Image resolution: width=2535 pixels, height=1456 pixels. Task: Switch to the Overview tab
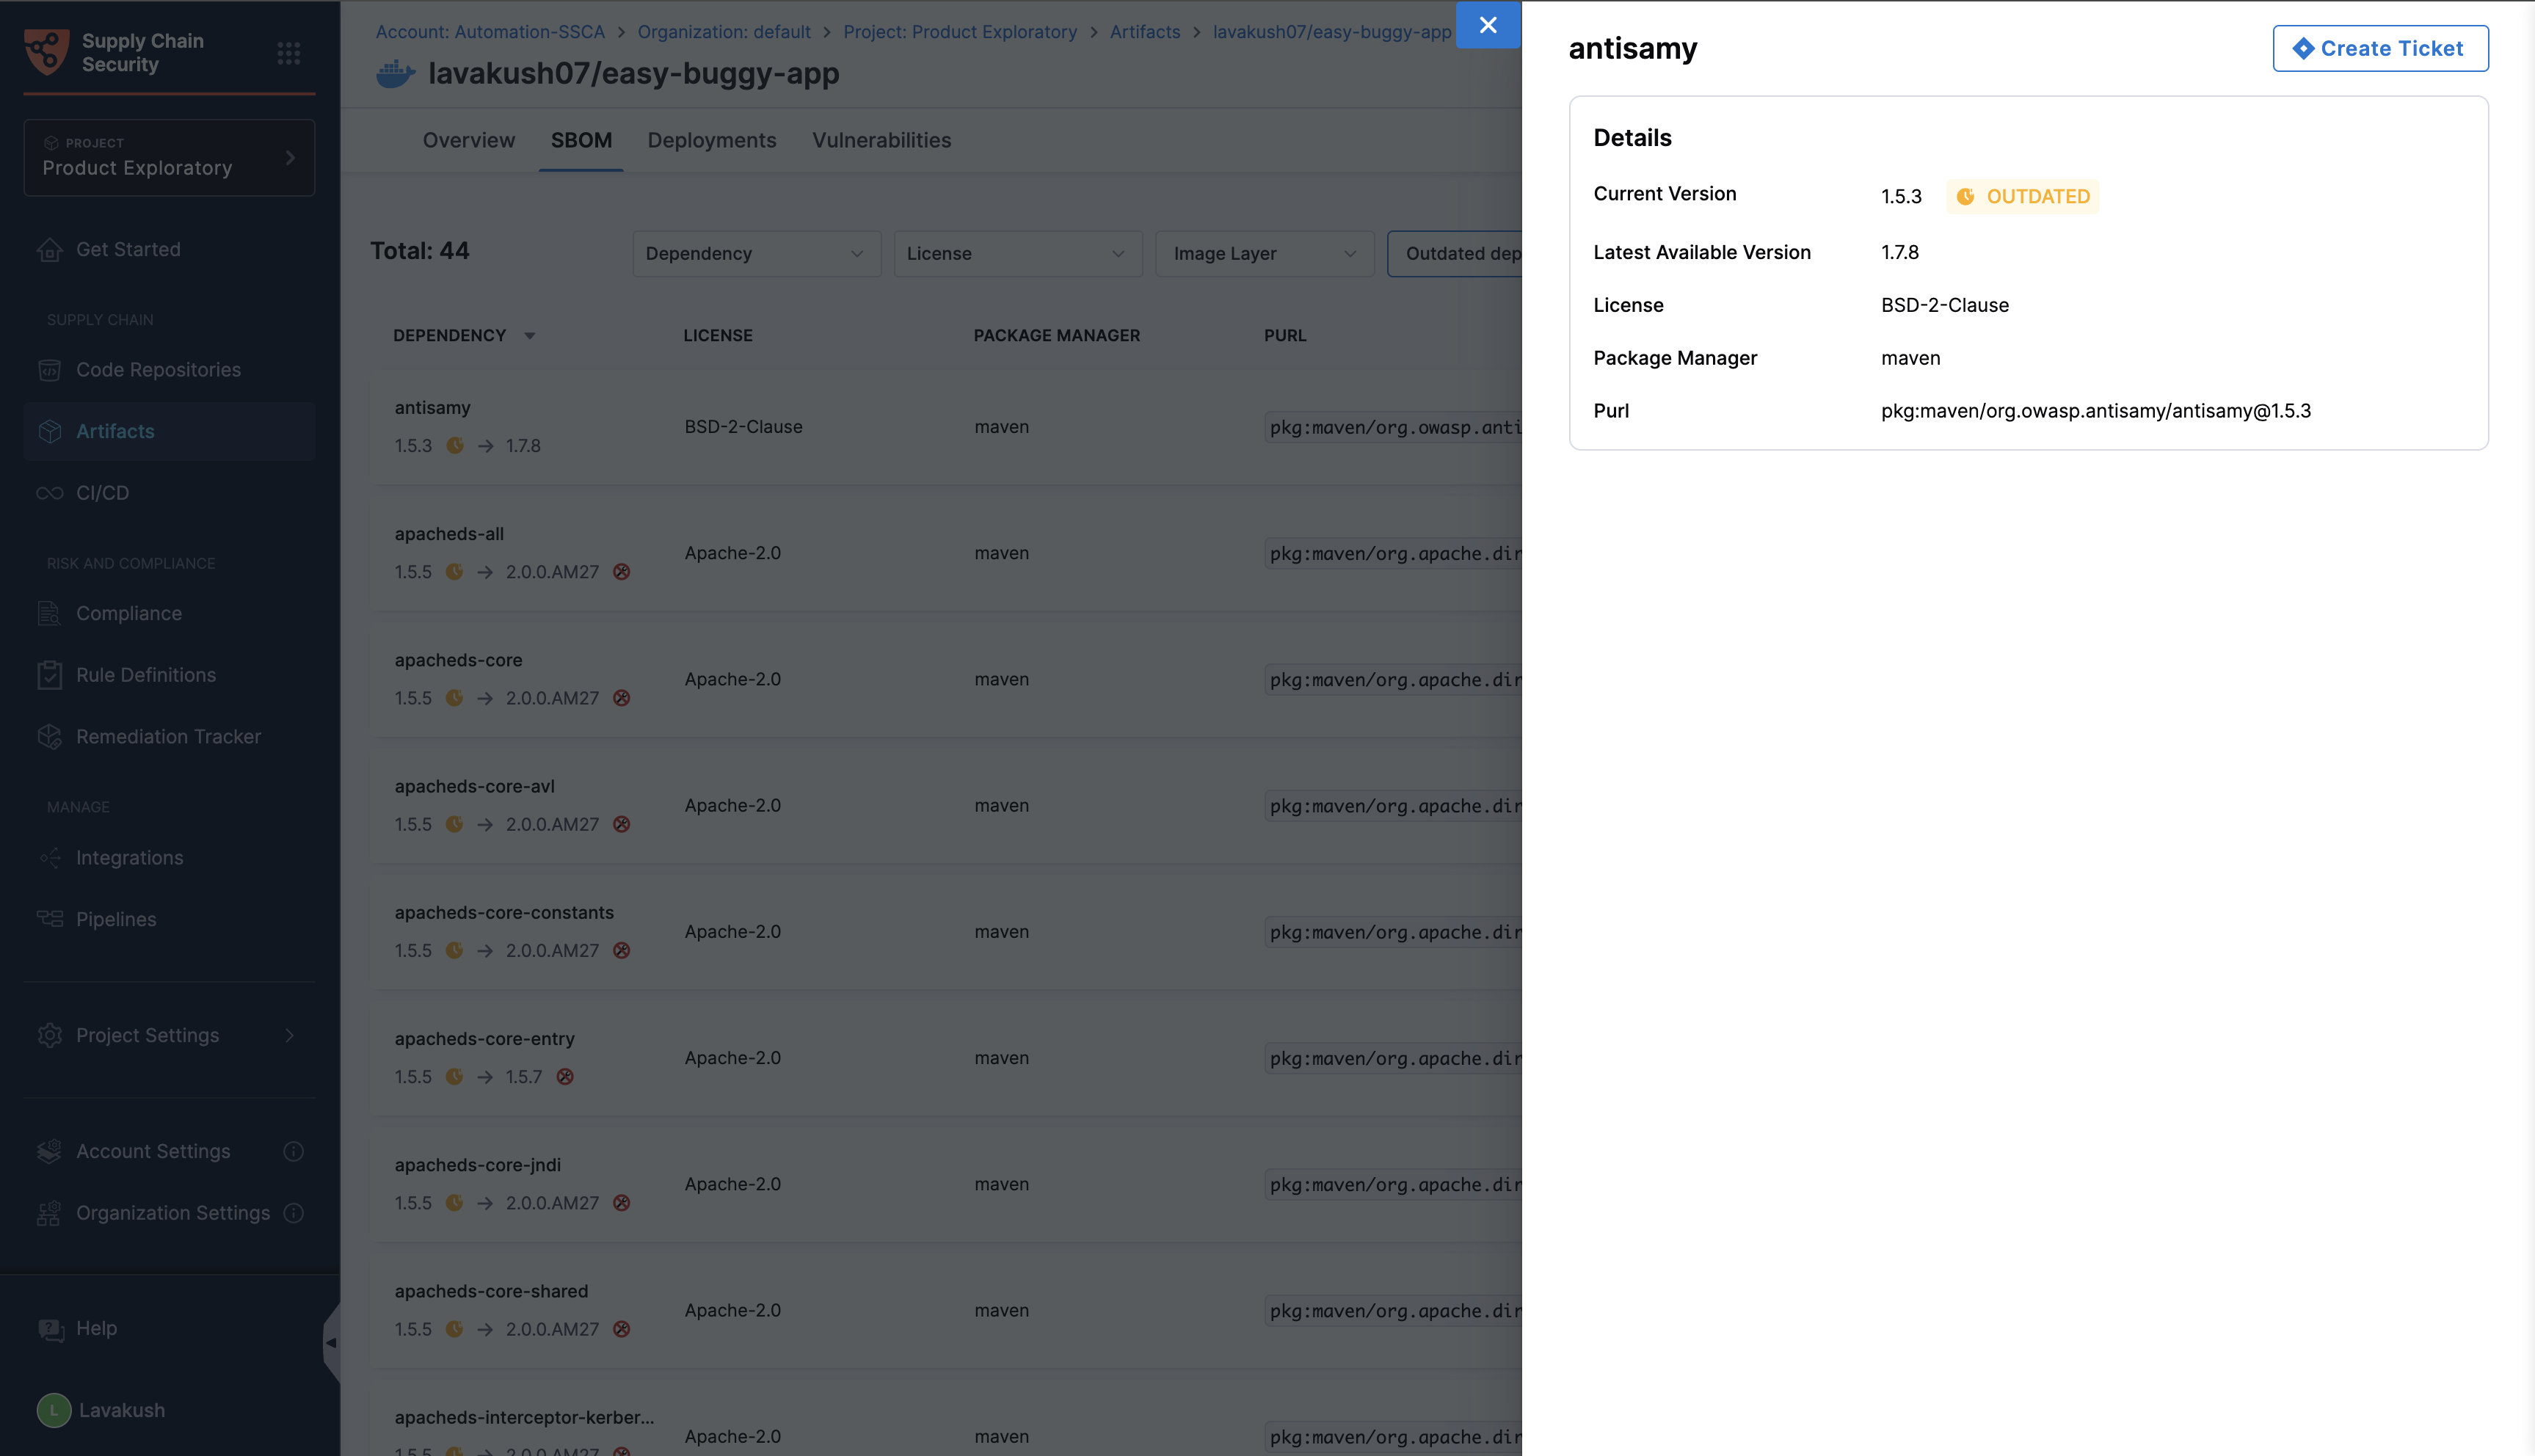point(468,141)
